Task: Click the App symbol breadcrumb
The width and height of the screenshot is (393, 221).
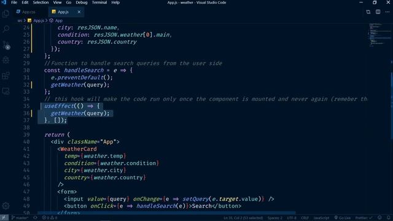Action: 59,20
